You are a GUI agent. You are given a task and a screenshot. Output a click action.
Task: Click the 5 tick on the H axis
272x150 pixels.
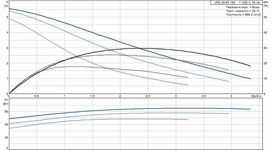[7, 17]
